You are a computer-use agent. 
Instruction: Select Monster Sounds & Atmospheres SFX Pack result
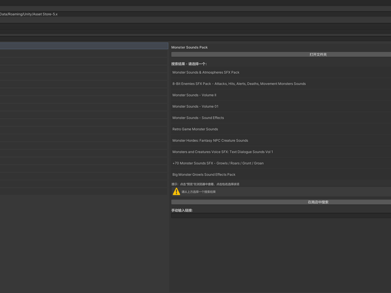[x=206, y=72]
